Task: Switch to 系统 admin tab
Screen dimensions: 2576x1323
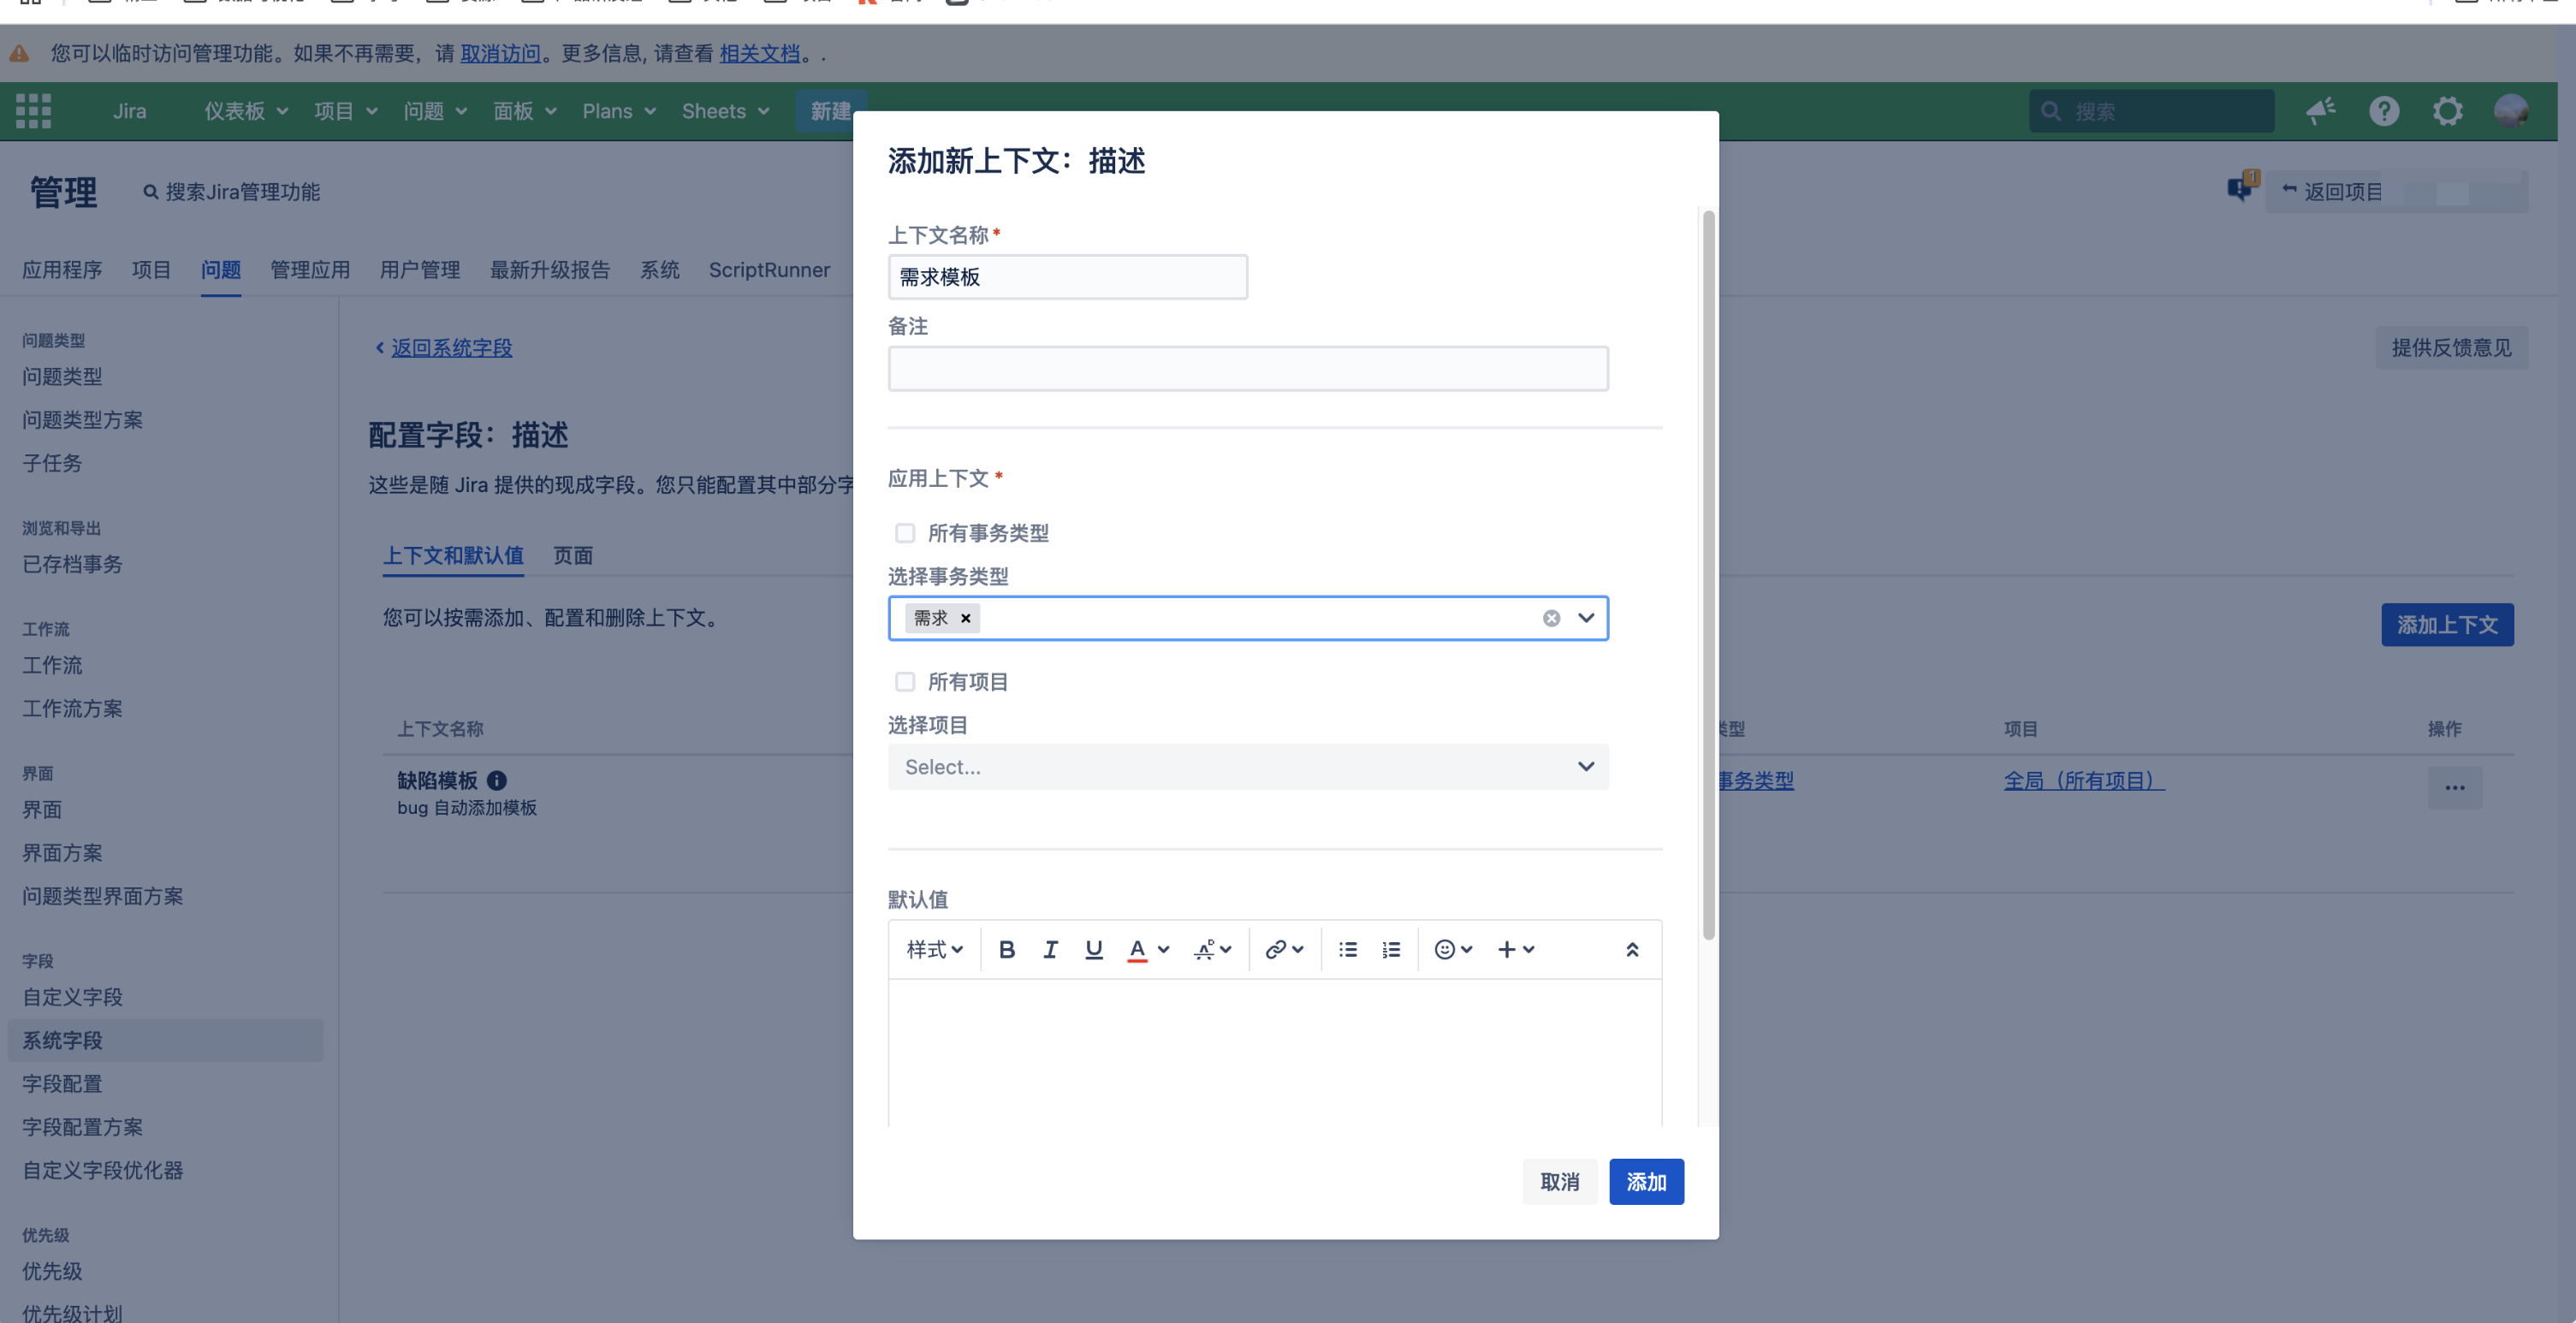Action: point(660,270)
